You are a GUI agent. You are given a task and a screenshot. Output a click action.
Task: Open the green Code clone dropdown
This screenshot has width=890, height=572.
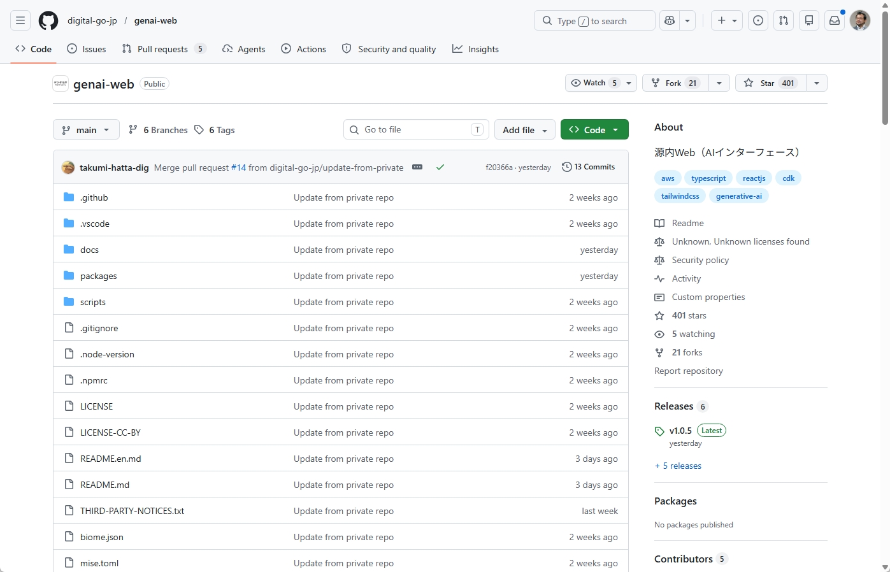pos(594,130)
